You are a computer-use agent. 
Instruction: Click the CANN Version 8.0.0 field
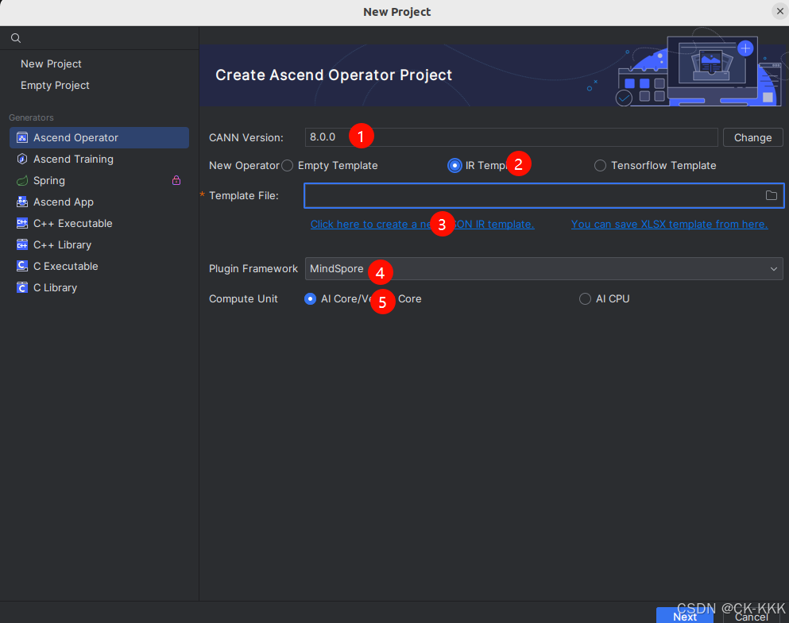(511, 137)
